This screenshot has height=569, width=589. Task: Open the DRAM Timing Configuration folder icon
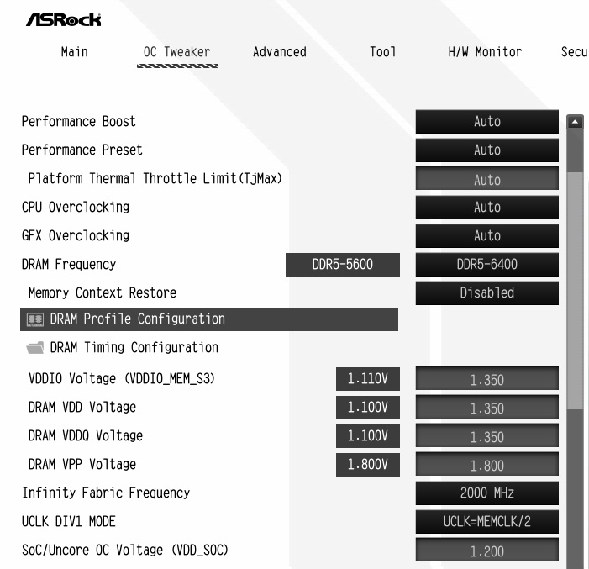(x=35, y=348)
